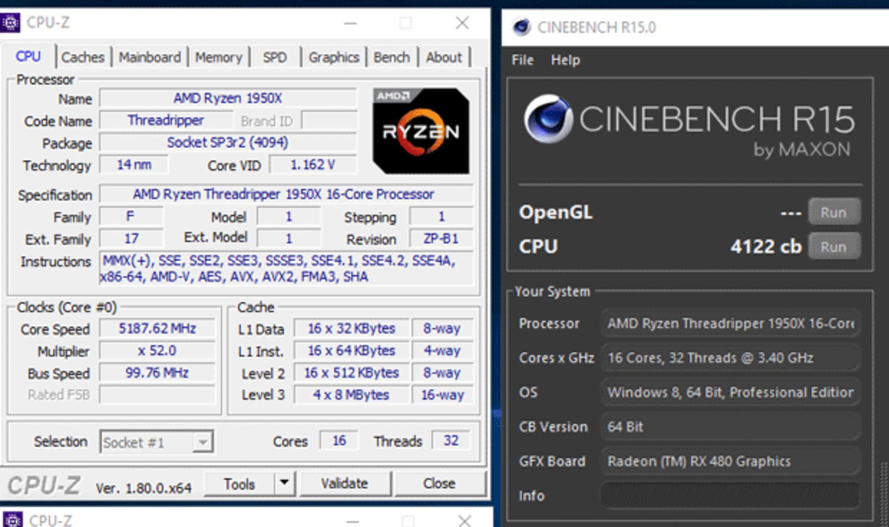Screen dimensions: 889x527
Task: Minimize the top CPU-Z window
Action: (350, 23)
